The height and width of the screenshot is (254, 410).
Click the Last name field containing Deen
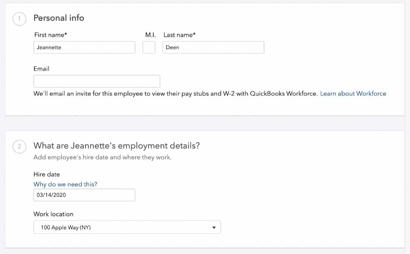click(213, 47)
